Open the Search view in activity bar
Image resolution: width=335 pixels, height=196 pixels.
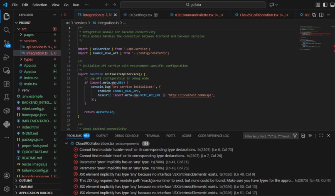coord(6,30)
